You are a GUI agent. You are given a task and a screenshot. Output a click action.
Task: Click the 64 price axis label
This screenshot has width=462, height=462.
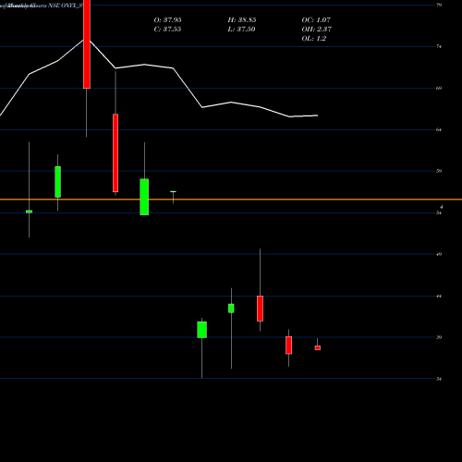439,129
